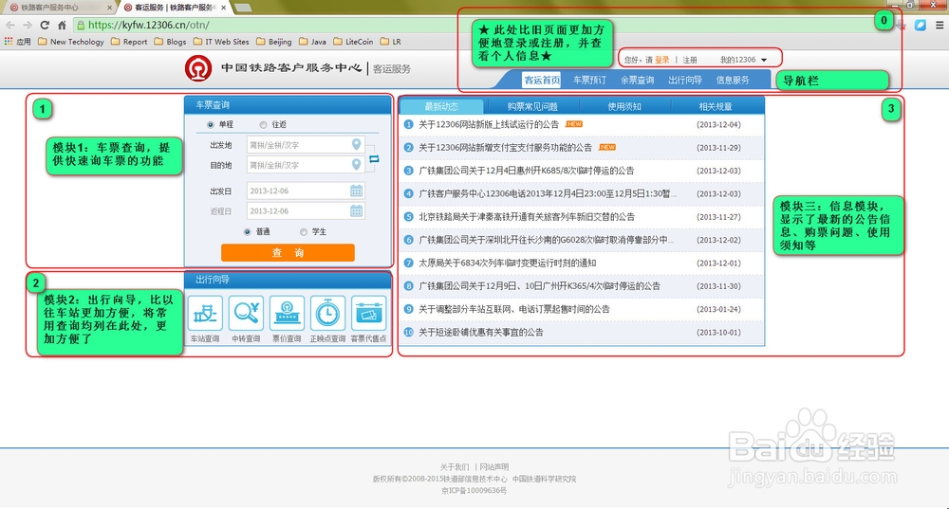Select the 往返 round-trip radio button
This screenshot has width=949, height=509.
263,124
